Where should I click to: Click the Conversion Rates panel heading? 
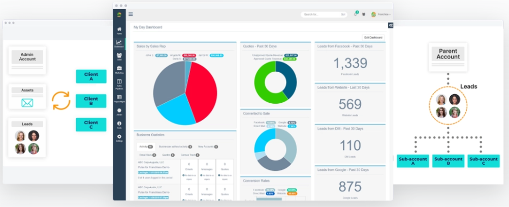point(257,181)
